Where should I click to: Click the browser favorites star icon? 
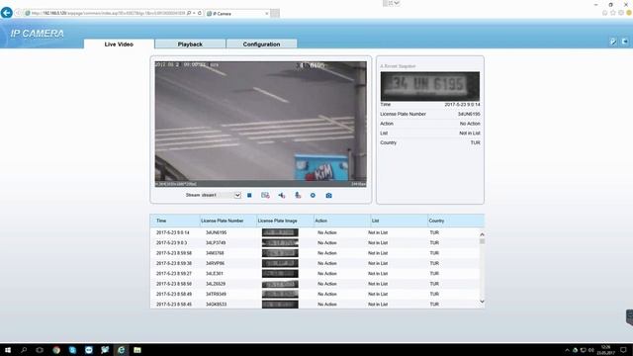tap(613, 13)
